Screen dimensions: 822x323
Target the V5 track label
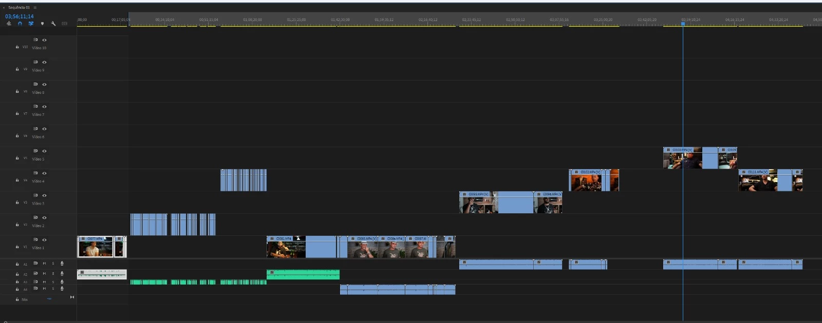pos(25,158)
